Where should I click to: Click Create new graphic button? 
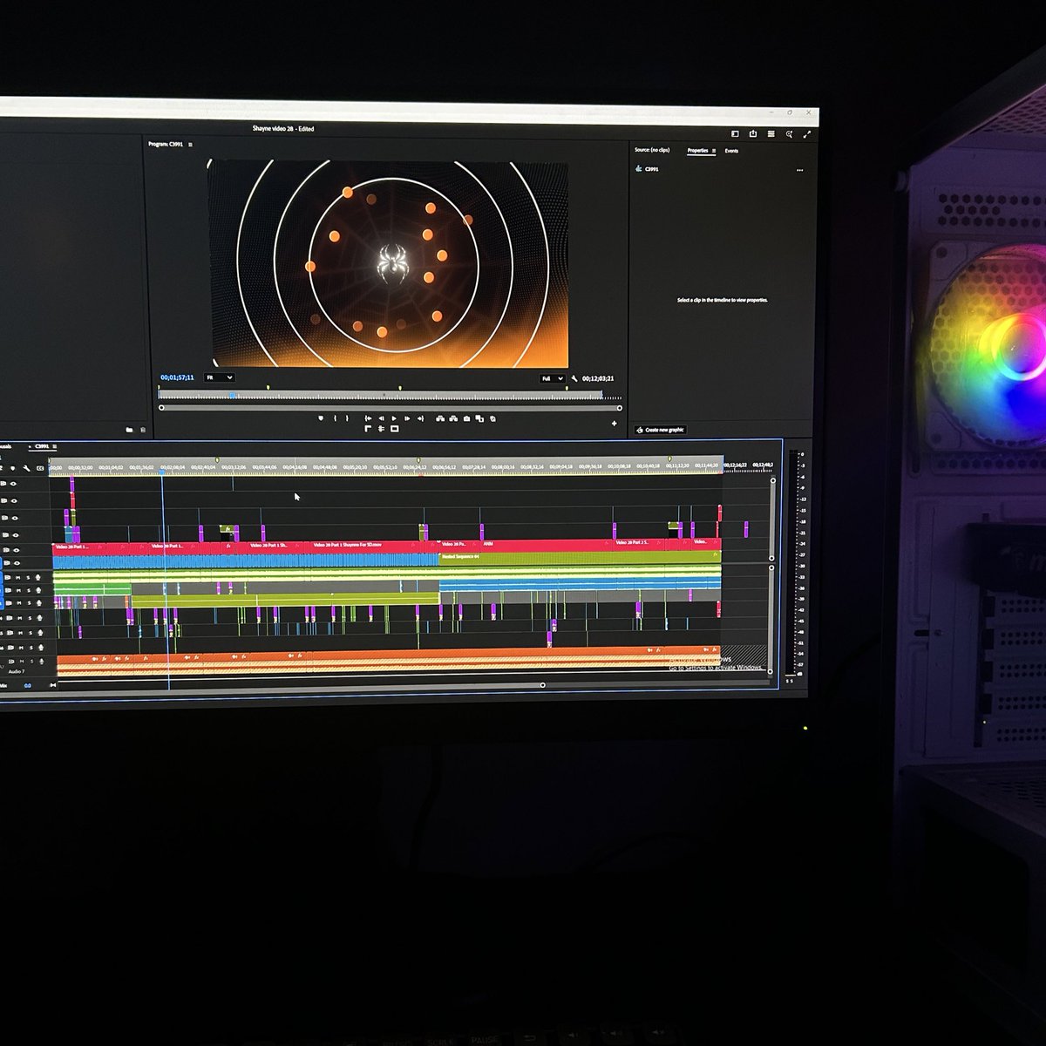click(x=660, y=430)
